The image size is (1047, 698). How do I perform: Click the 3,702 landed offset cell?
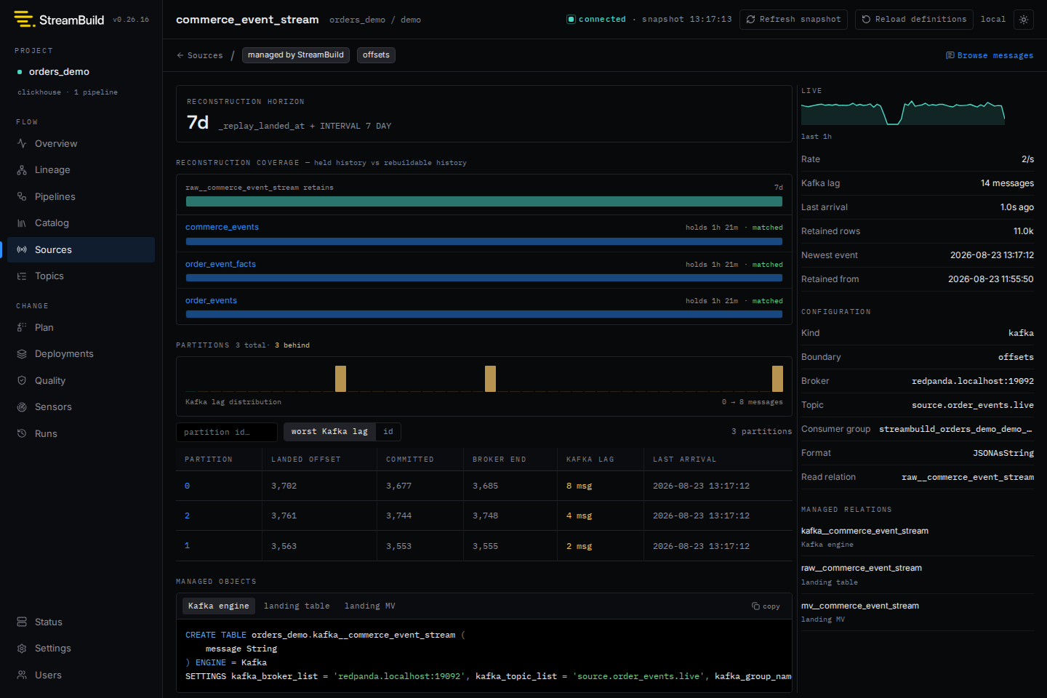coord(284,486)
